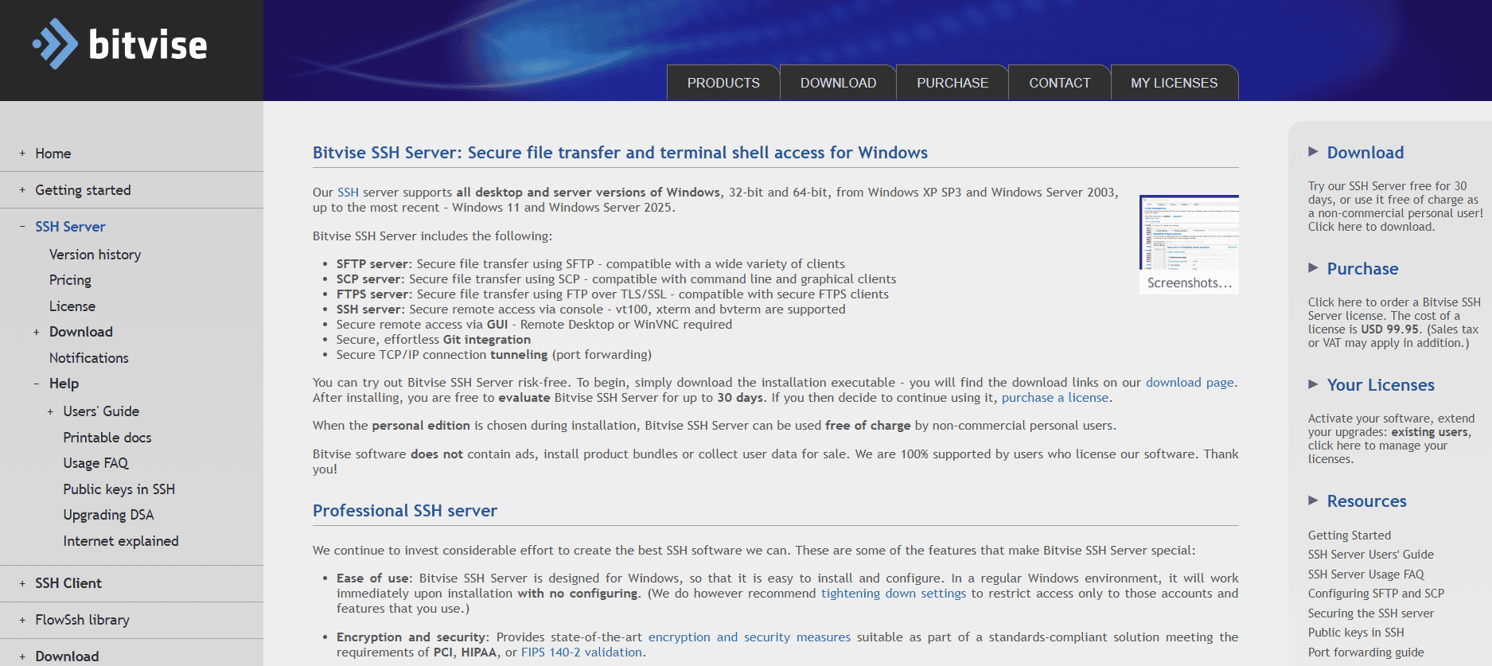This screenshot has height=666, width=1492.
Task: Collapse the SSH Server sidebar section
Action: tap(22, 227)
